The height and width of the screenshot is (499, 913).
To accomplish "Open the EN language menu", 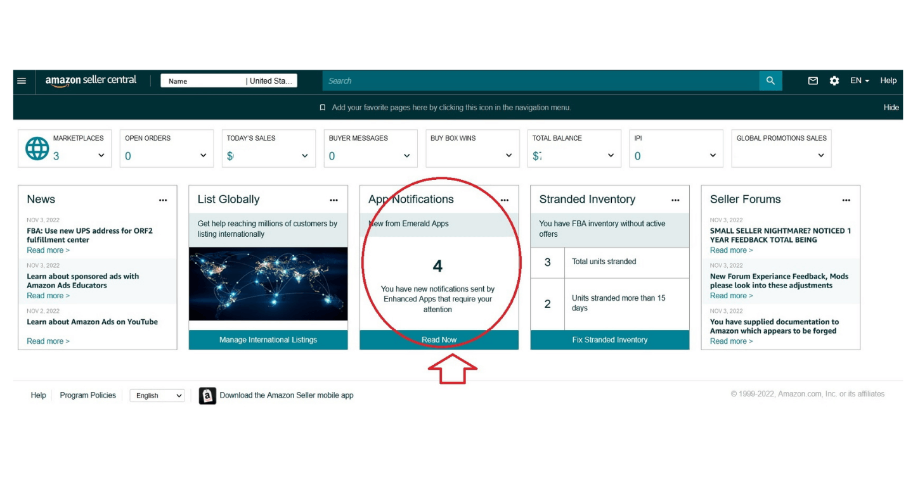I will coord(858,80).
